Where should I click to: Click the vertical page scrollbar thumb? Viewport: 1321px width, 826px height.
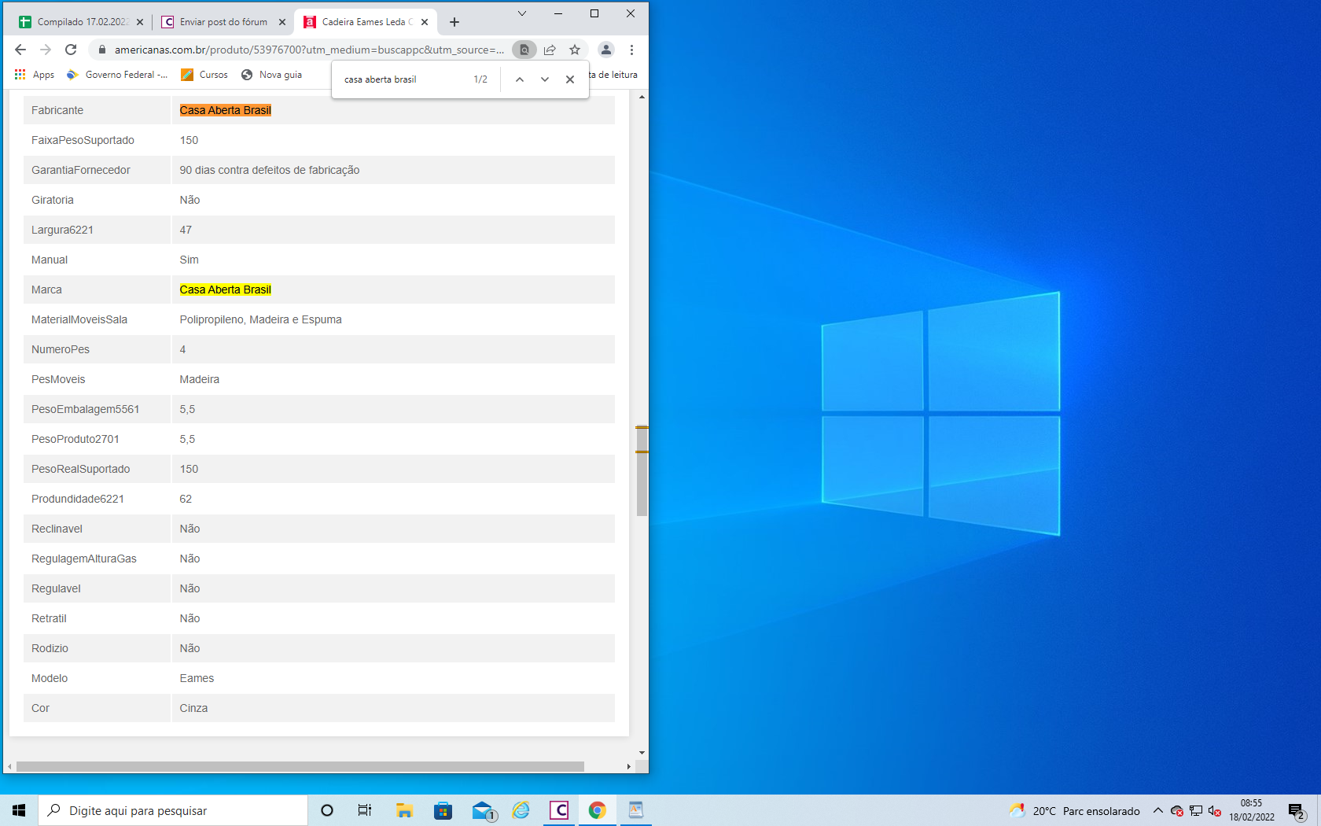pyautogui.click(x=642, y=472)
